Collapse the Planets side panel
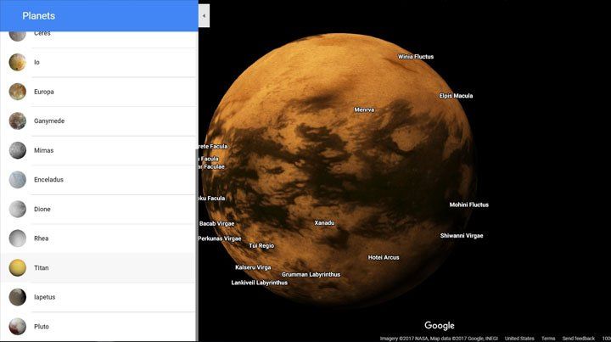Screen dimensions: 611x342 204,15
